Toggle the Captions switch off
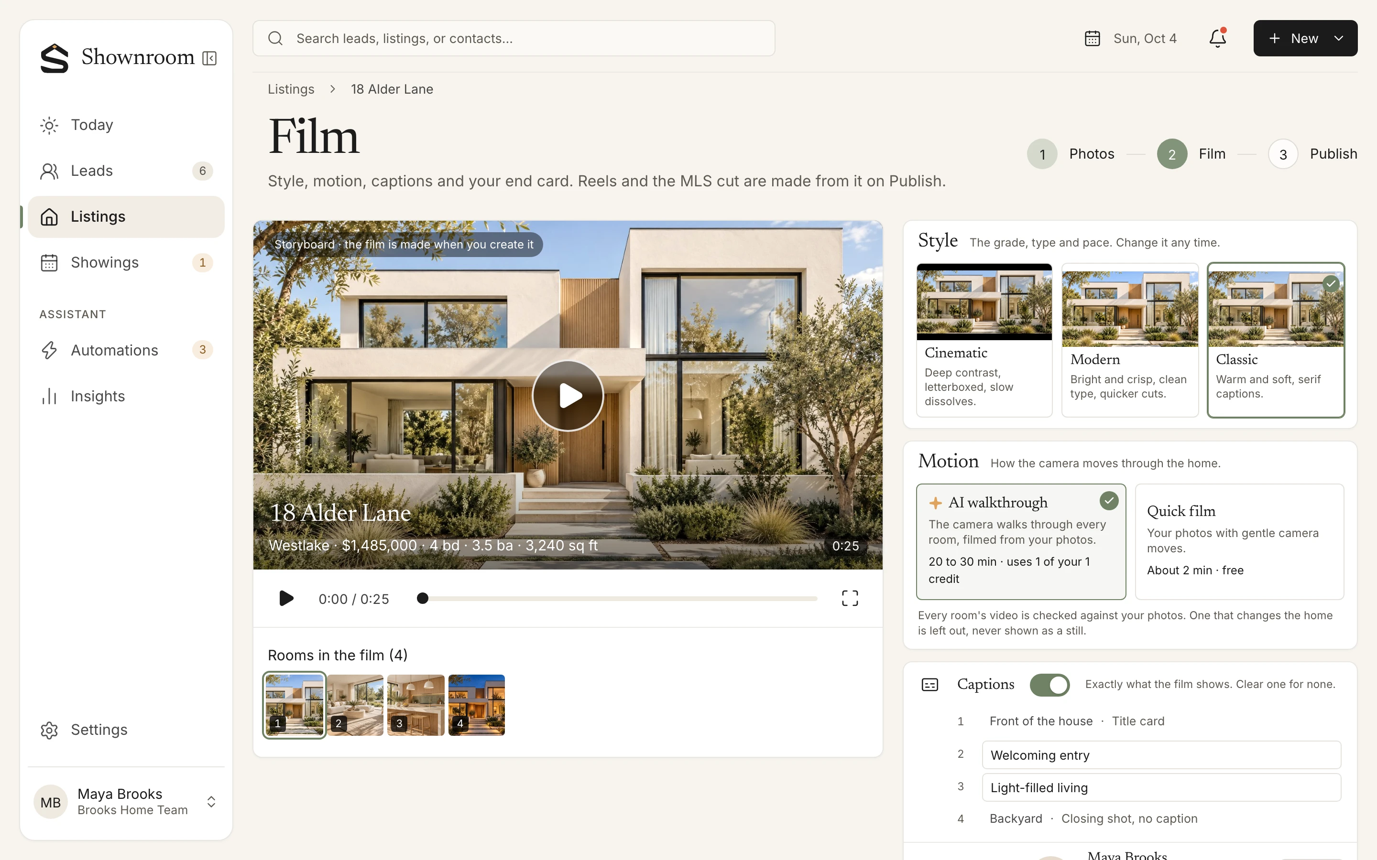 pos(1049,684)
